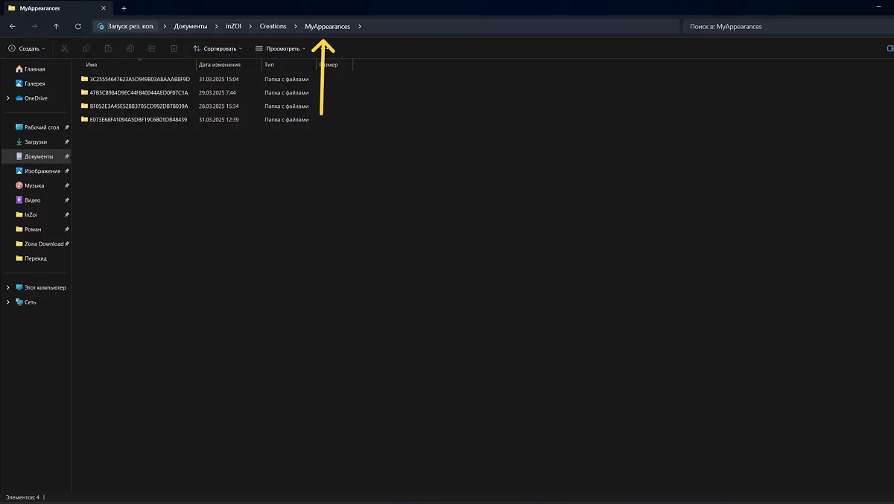Click inZOI in the address bar
Viewport: 894px width, 504px height.
pyautogui.click(x=233, y=26)
